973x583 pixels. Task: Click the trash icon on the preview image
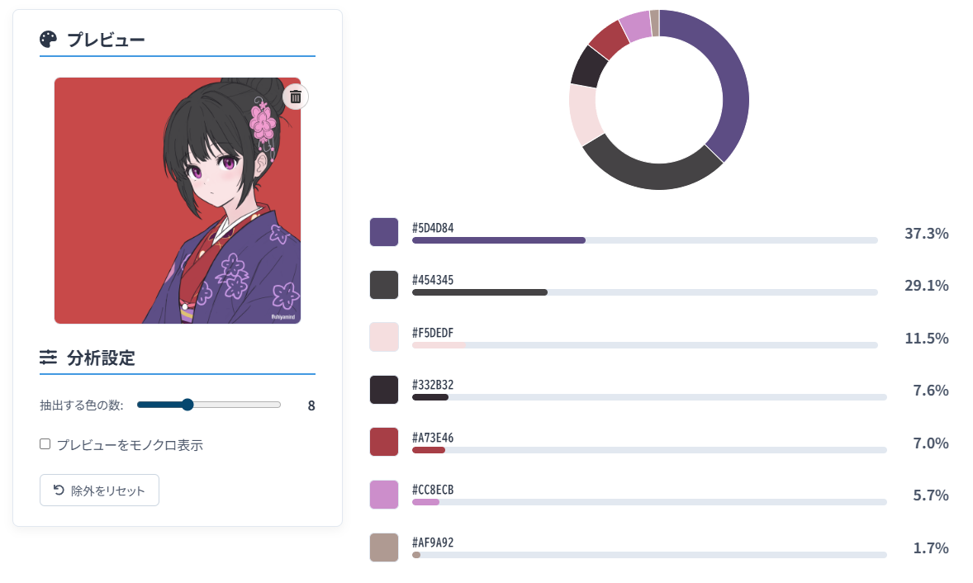pyautogui.click(x=296, y=97)
